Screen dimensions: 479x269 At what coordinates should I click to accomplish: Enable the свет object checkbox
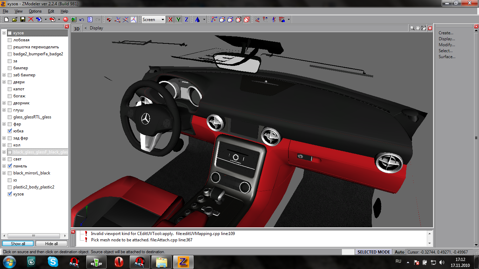(x=10, y=159)
